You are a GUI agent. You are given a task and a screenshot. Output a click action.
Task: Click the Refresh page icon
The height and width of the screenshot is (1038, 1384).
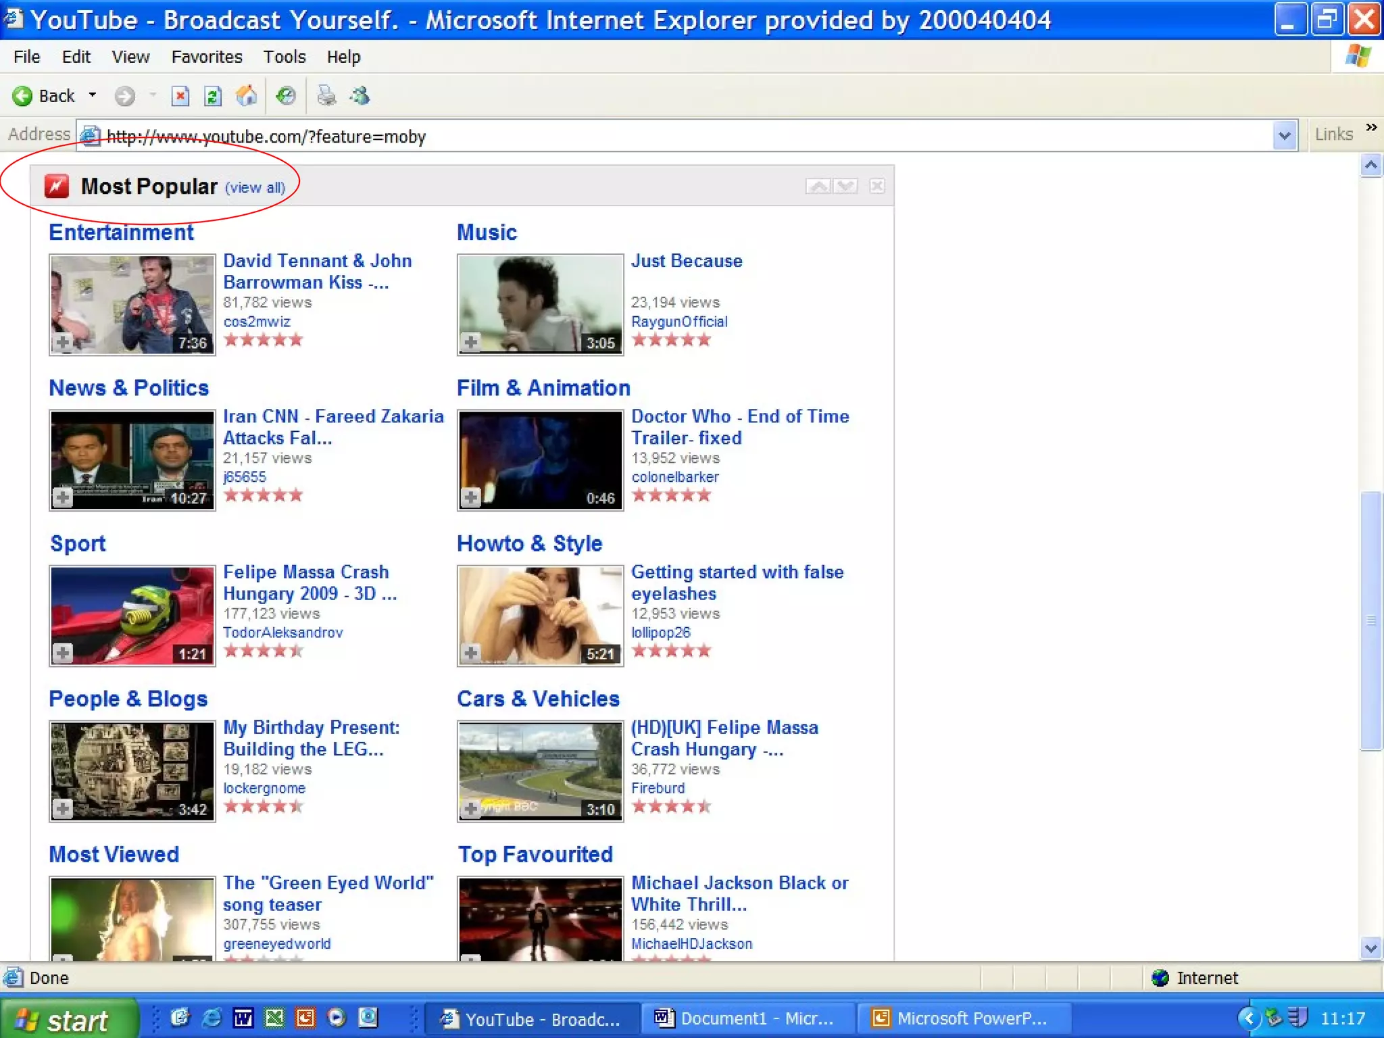213,96
